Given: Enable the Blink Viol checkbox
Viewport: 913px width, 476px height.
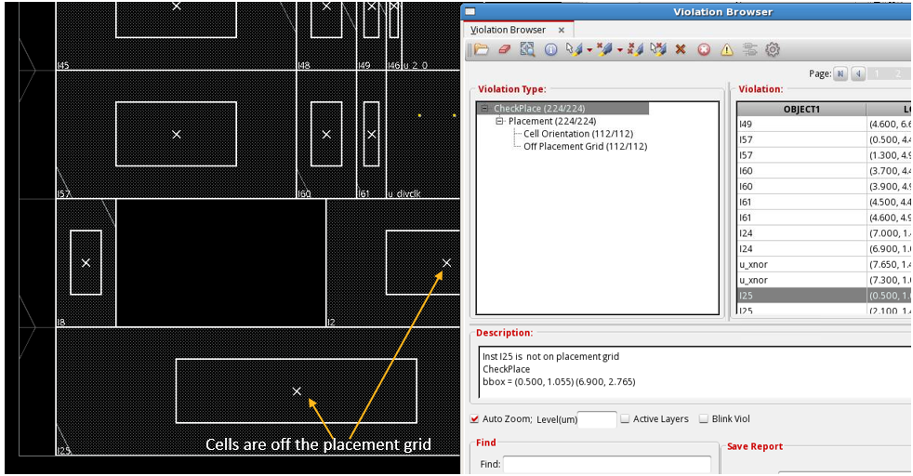Looking at the screenshot, I should (704, 418).
